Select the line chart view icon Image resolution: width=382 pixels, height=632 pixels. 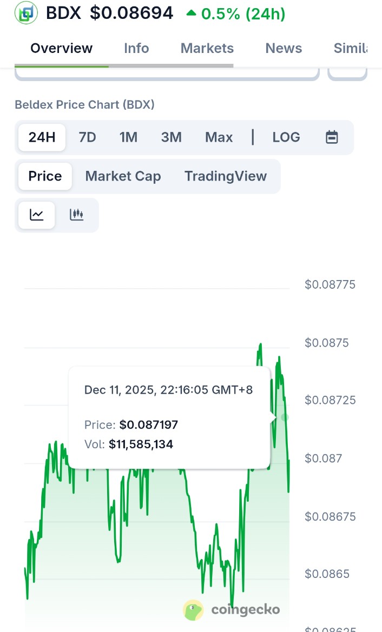[36, 215]
